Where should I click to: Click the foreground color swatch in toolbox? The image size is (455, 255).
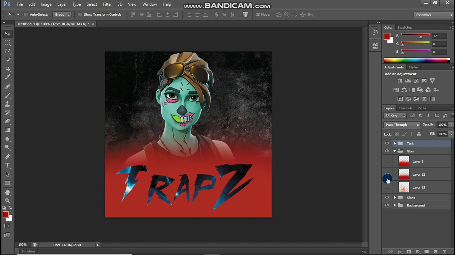pos(6,215)
